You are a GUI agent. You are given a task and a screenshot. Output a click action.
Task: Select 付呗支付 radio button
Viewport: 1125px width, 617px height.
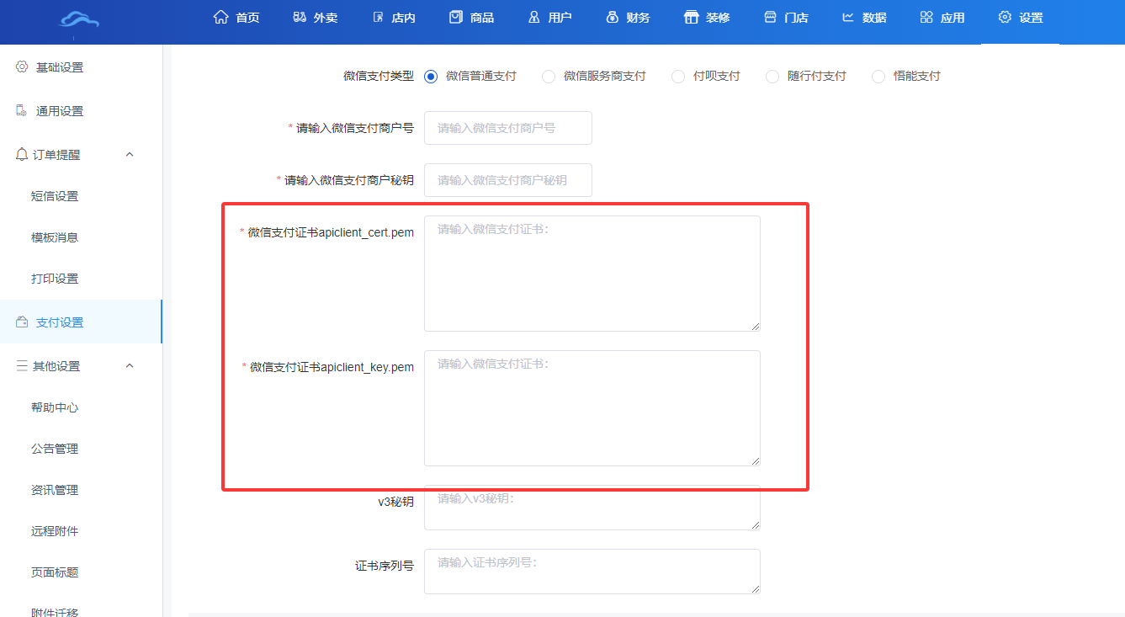(x=678, y=77)
